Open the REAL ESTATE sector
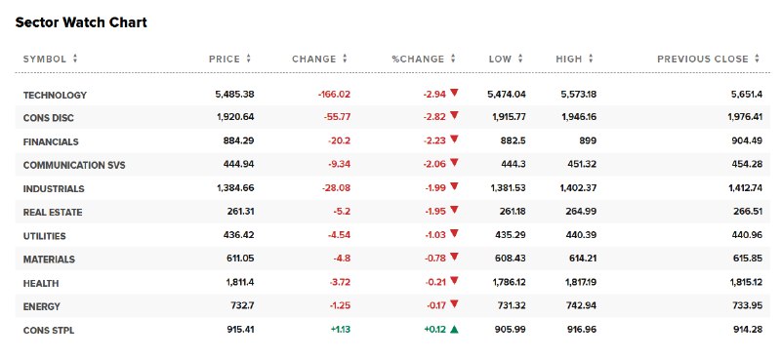 pos(53,213)
